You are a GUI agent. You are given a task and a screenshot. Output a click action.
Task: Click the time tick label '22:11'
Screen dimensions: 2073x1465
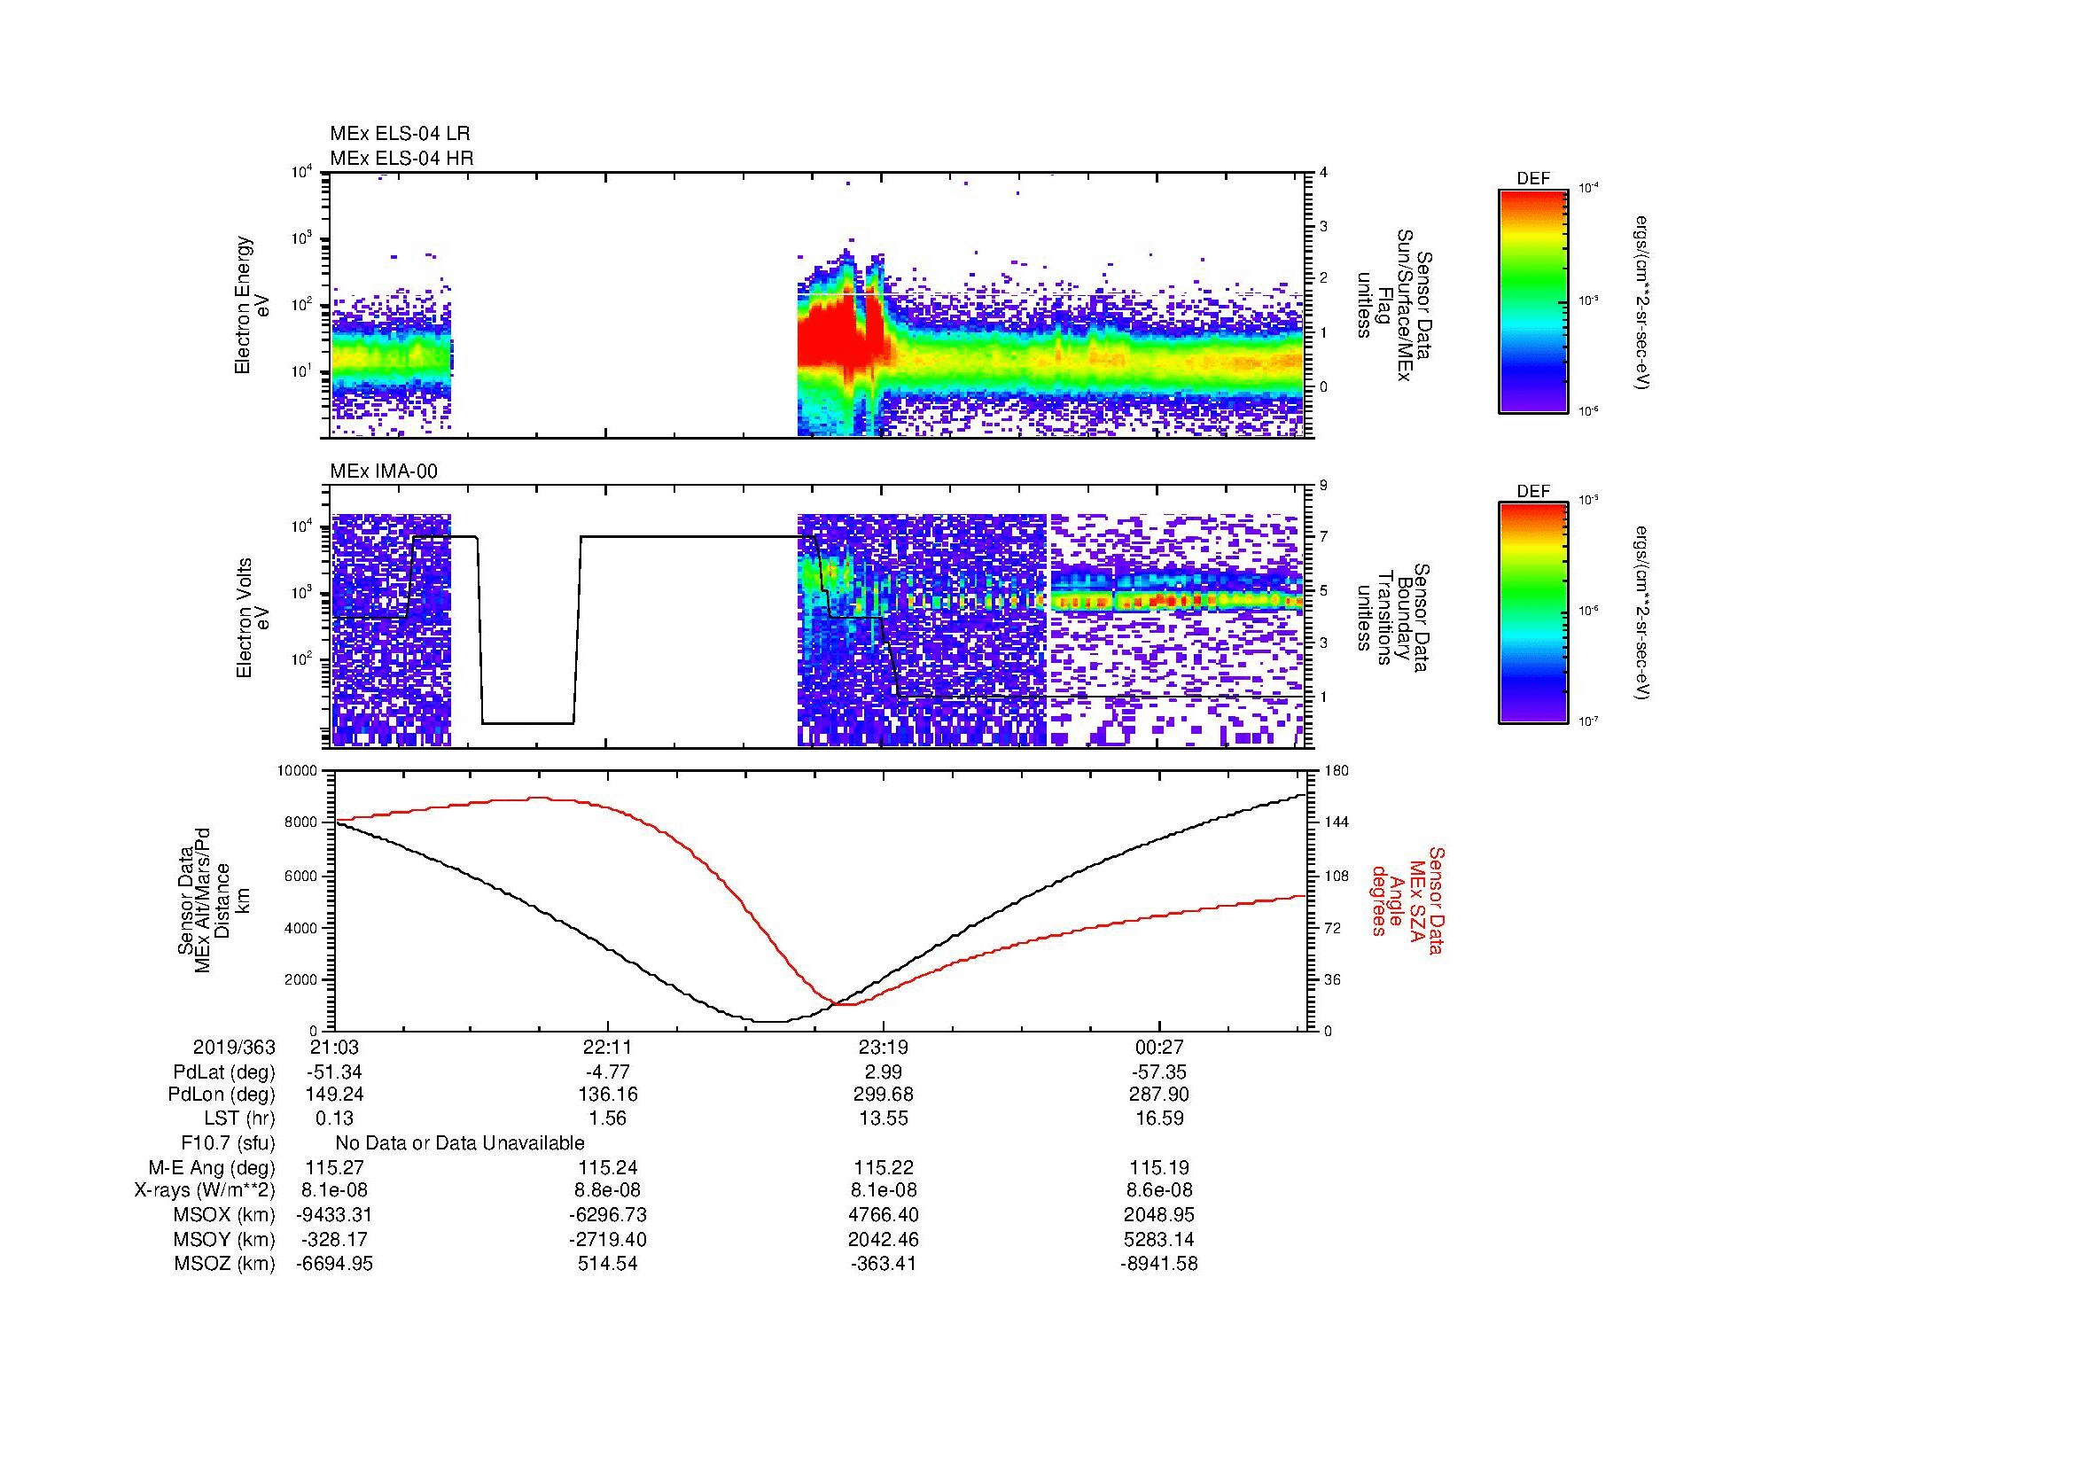608,1047
